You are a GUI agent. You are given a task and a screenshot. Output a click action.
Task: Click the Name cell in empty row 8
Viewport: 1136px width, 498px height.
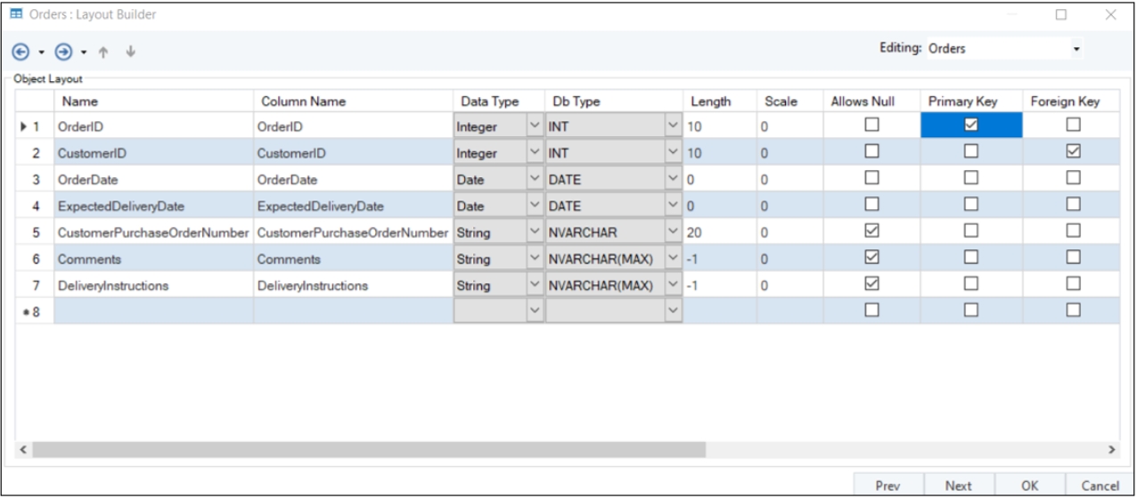tap(153, 311)
